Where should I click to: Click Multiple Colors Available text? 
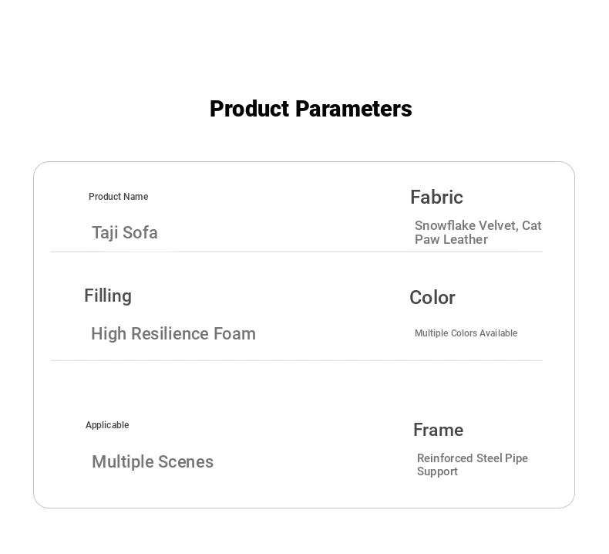[466, 333]
